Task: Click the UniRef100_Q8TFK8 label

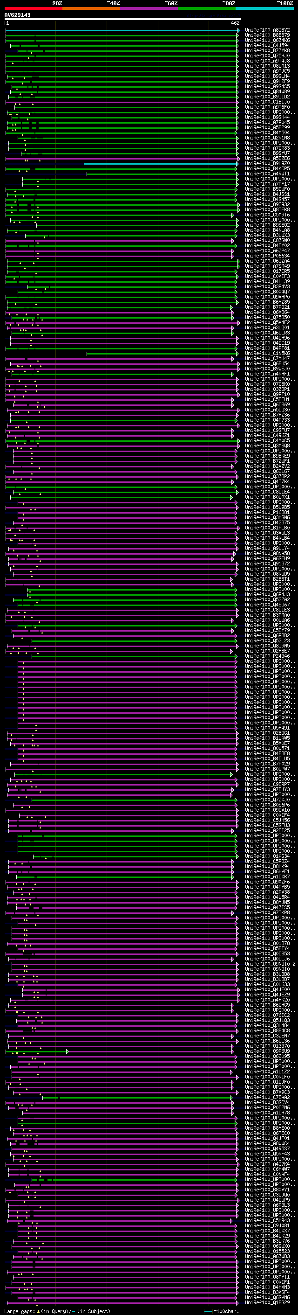Action: (x=267, y=209)
